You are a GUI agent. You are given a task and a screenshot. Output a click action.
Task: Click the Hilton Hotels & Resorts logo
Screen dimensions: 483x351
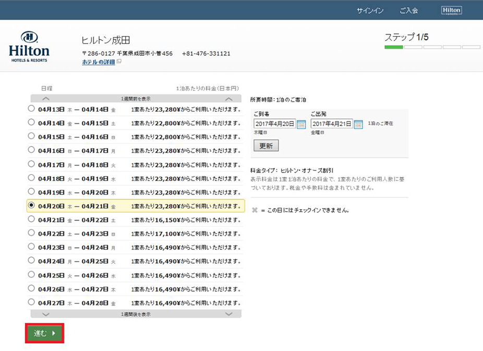[29, 46]
